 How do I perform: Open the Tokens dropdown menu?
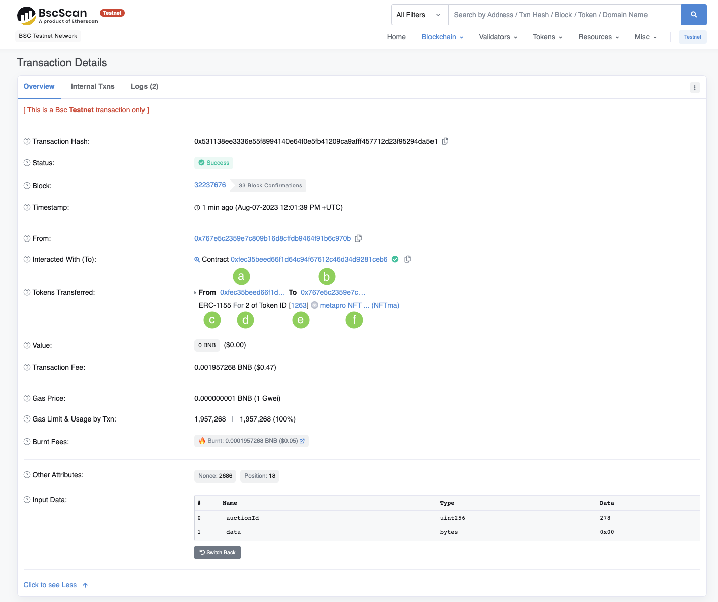pos(547,37)
